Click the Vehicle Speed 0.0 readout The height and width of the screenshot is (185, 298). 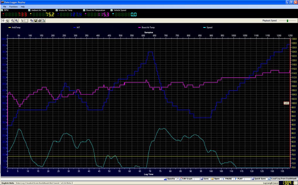[124, 14]
